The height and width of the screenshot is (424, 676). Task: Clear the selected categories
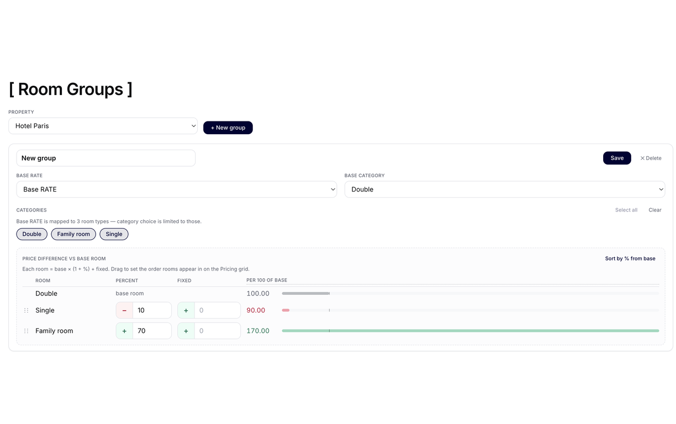pos(655,210)
